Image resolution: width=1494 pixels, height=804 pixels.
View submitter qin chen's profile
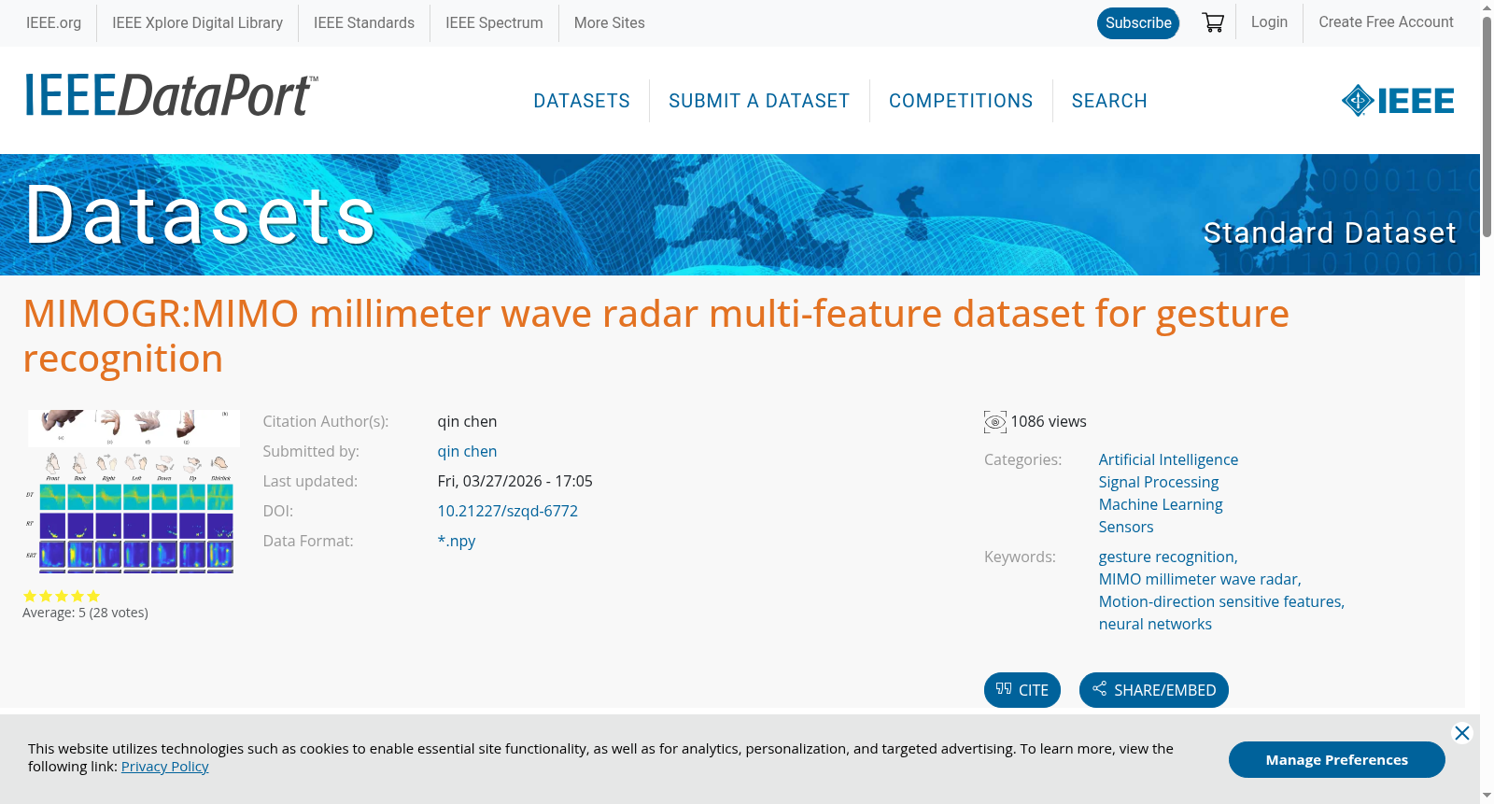click(467, 451)
